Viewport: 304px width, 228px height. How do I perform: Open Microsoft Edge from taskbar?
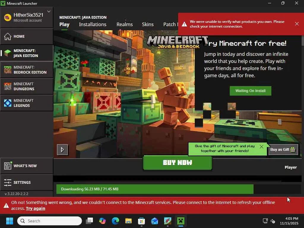pos(115,221)
